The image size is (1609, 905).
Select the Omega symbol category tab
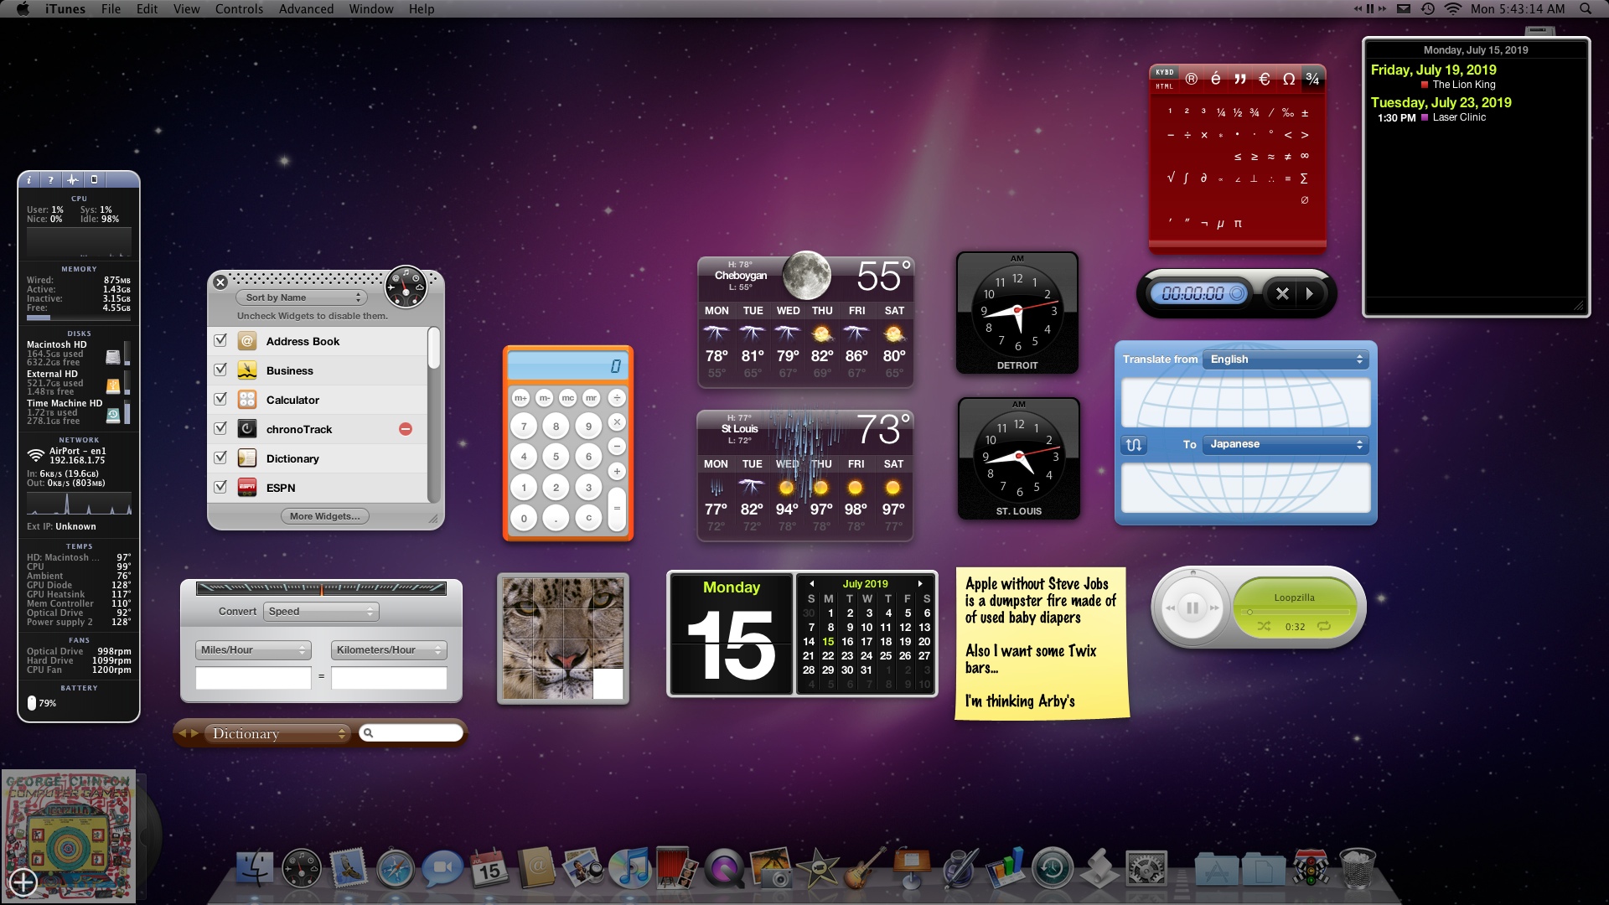tap(1289, 79)
